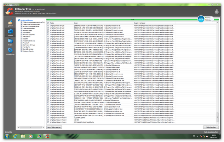This screenshot has height=142, width=224.
Task: Toggle the MUI Cache checkbox
Action: [x=22, y=47]
